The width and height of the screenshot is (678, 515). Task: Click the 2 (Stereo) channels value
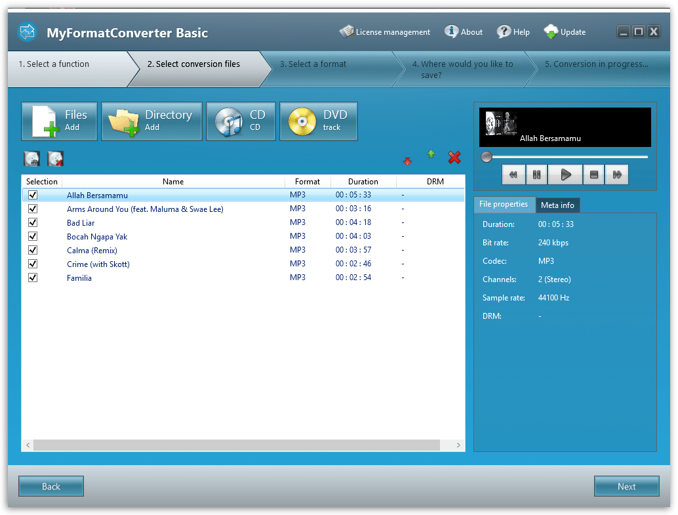point(555,279)
